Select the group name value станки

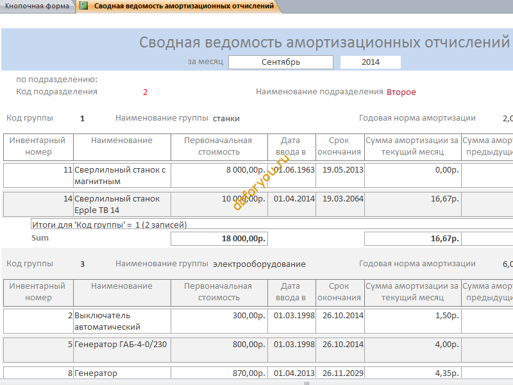click(226, 118)
